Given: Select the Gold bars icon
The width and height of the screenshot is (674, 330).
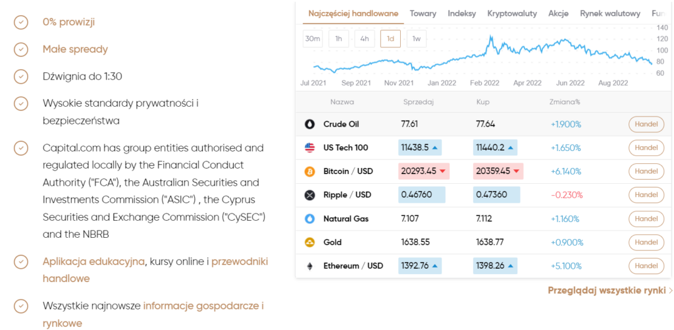Looking at the screenshot, I should [310, 242].
